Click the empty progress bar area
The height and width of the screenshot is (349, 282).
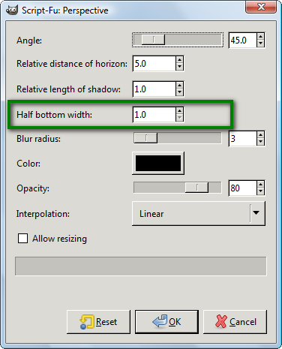click(141, 266)
